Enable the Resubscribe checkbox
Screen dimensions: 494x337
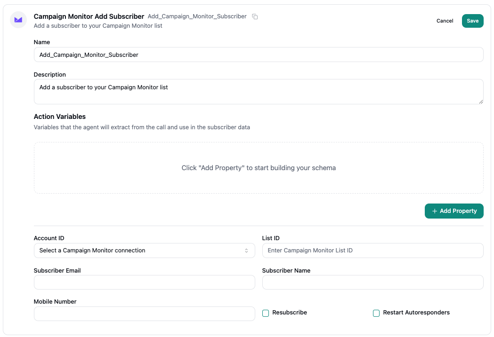click(x=266, y=313)
